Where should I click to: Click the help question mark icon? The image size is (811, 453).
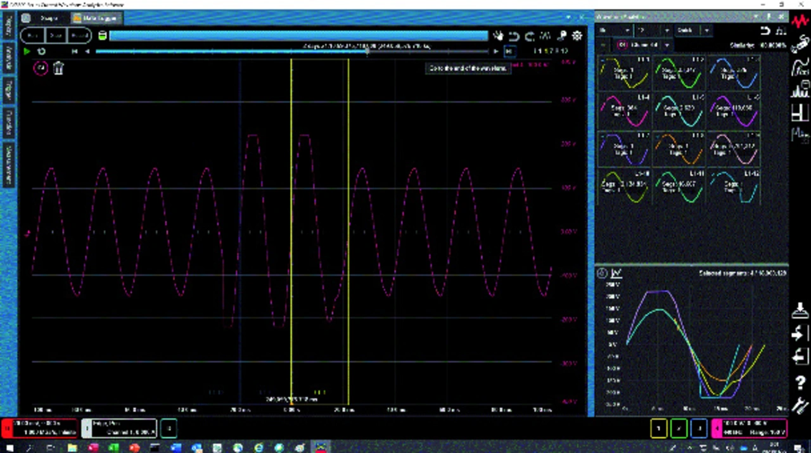click(800, 383)
